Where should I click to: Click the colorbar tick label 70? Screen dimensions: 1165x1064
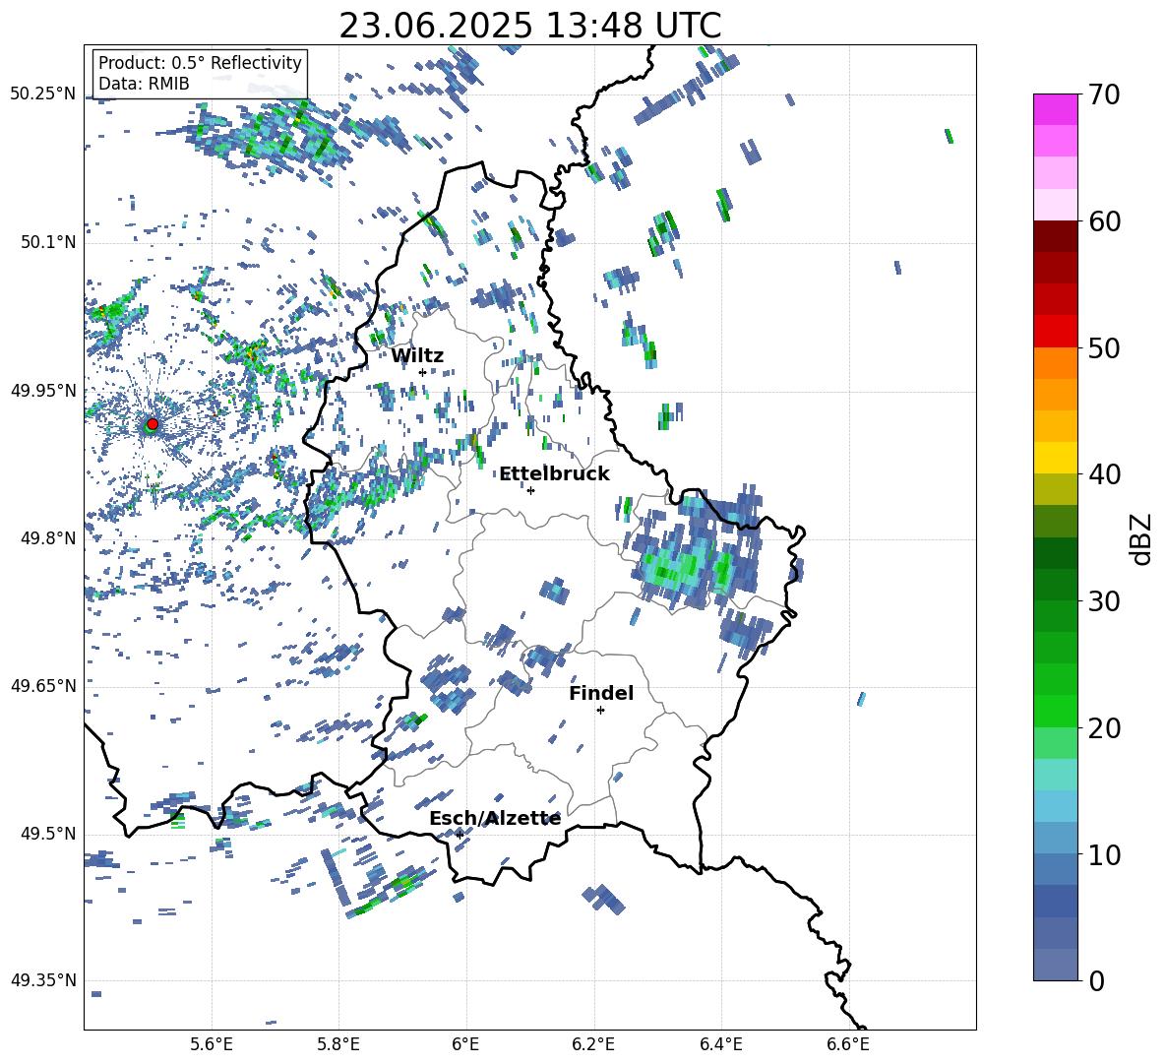(x=1104, y=95)
